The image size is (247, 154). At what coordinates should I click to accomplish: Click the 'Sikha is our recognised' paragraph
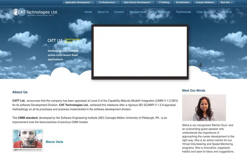(x=208, y=138)
